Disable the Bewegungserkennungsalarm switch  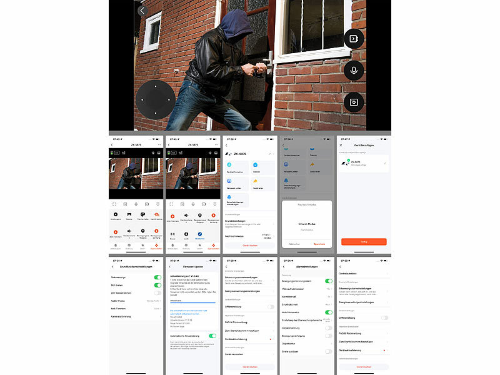click(x=329, y=281)
